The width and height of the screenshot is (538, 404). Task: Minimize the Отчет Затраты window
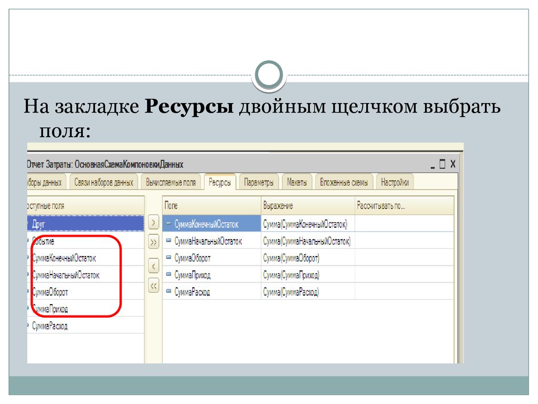[x=433, y=165]
